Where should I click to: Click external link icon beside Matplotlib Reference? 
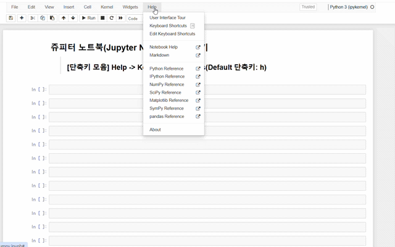(198, 100)
